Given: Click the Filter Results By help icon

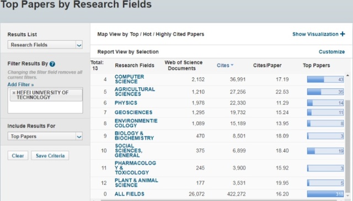Looking at the screenshot, I should tap(52, 64).
